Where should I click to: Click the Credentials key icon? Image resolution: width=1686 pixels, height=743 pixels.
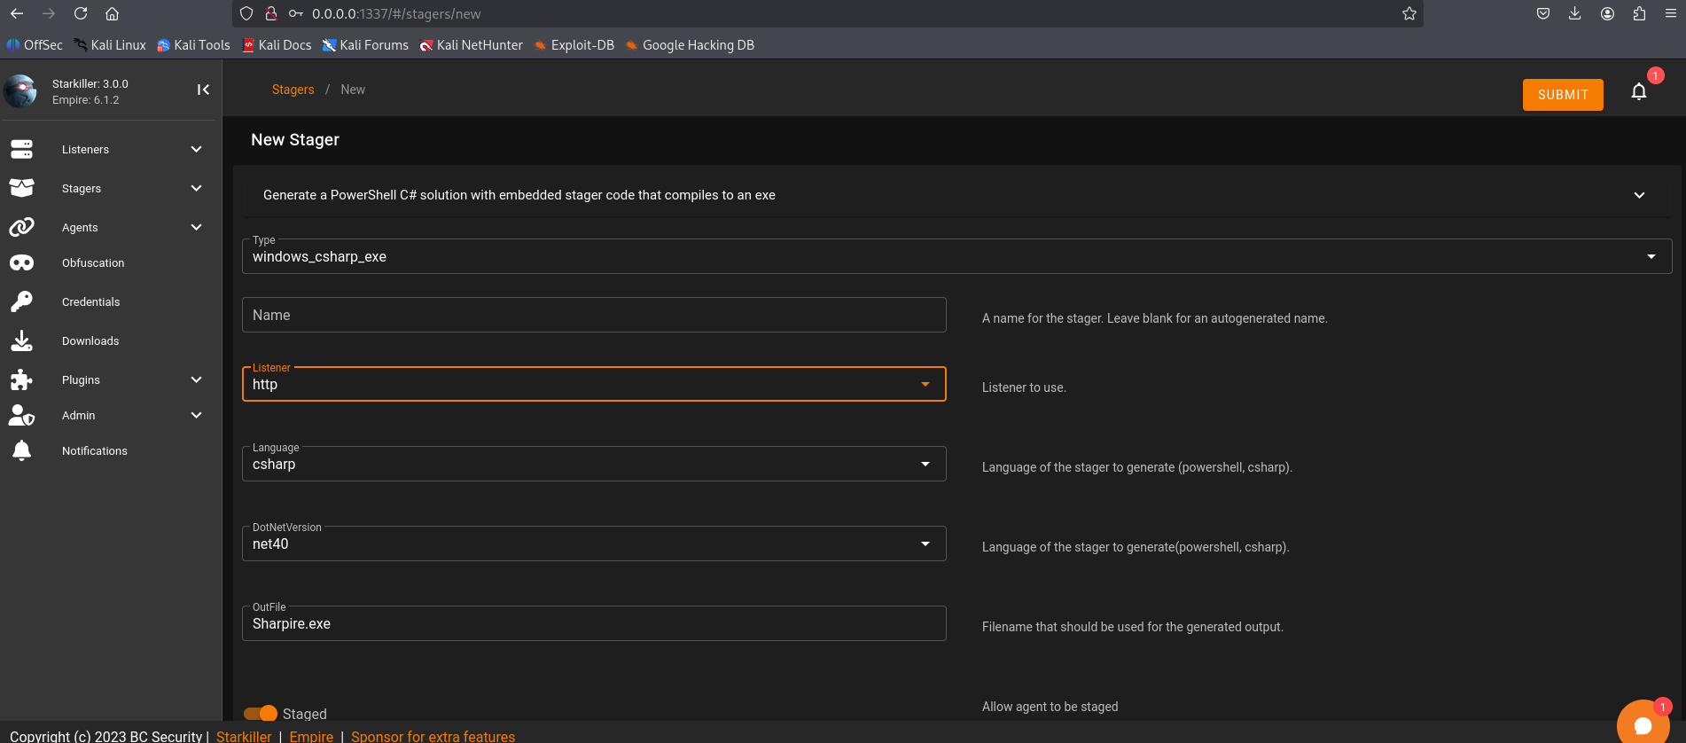click(21, 301)
